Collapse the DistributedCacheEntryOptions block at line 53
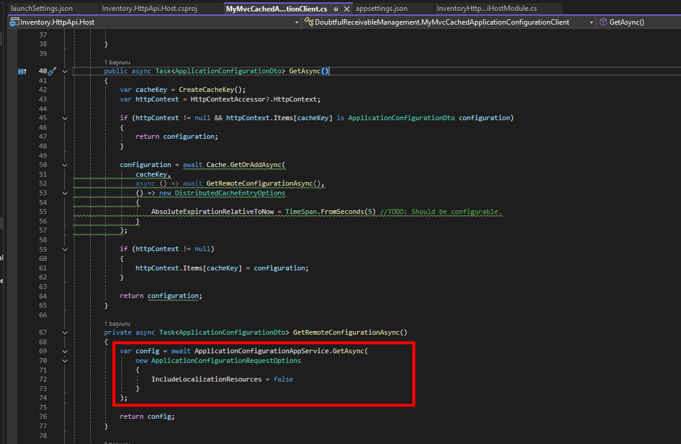The image size is (681, 444). coord(65,193)
